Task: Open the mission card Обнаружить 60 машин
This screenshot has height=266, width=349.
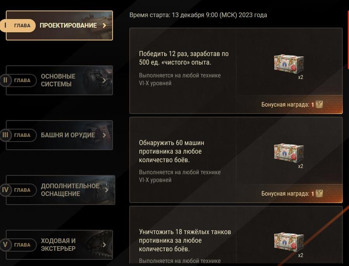Action: coord(236,160)
